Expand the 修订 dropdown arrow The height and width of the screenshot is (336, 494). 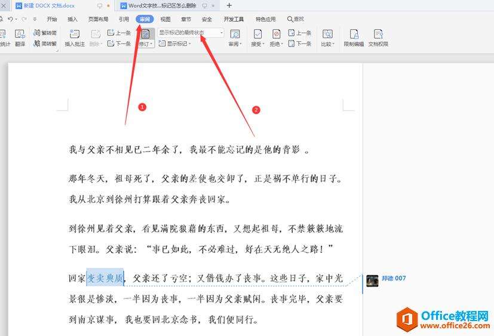(x=152, y=44)
